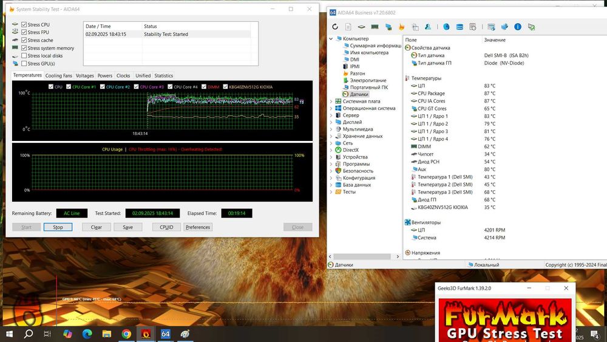Uncheck Stress system memory option
607x342 pixels.
24,48
